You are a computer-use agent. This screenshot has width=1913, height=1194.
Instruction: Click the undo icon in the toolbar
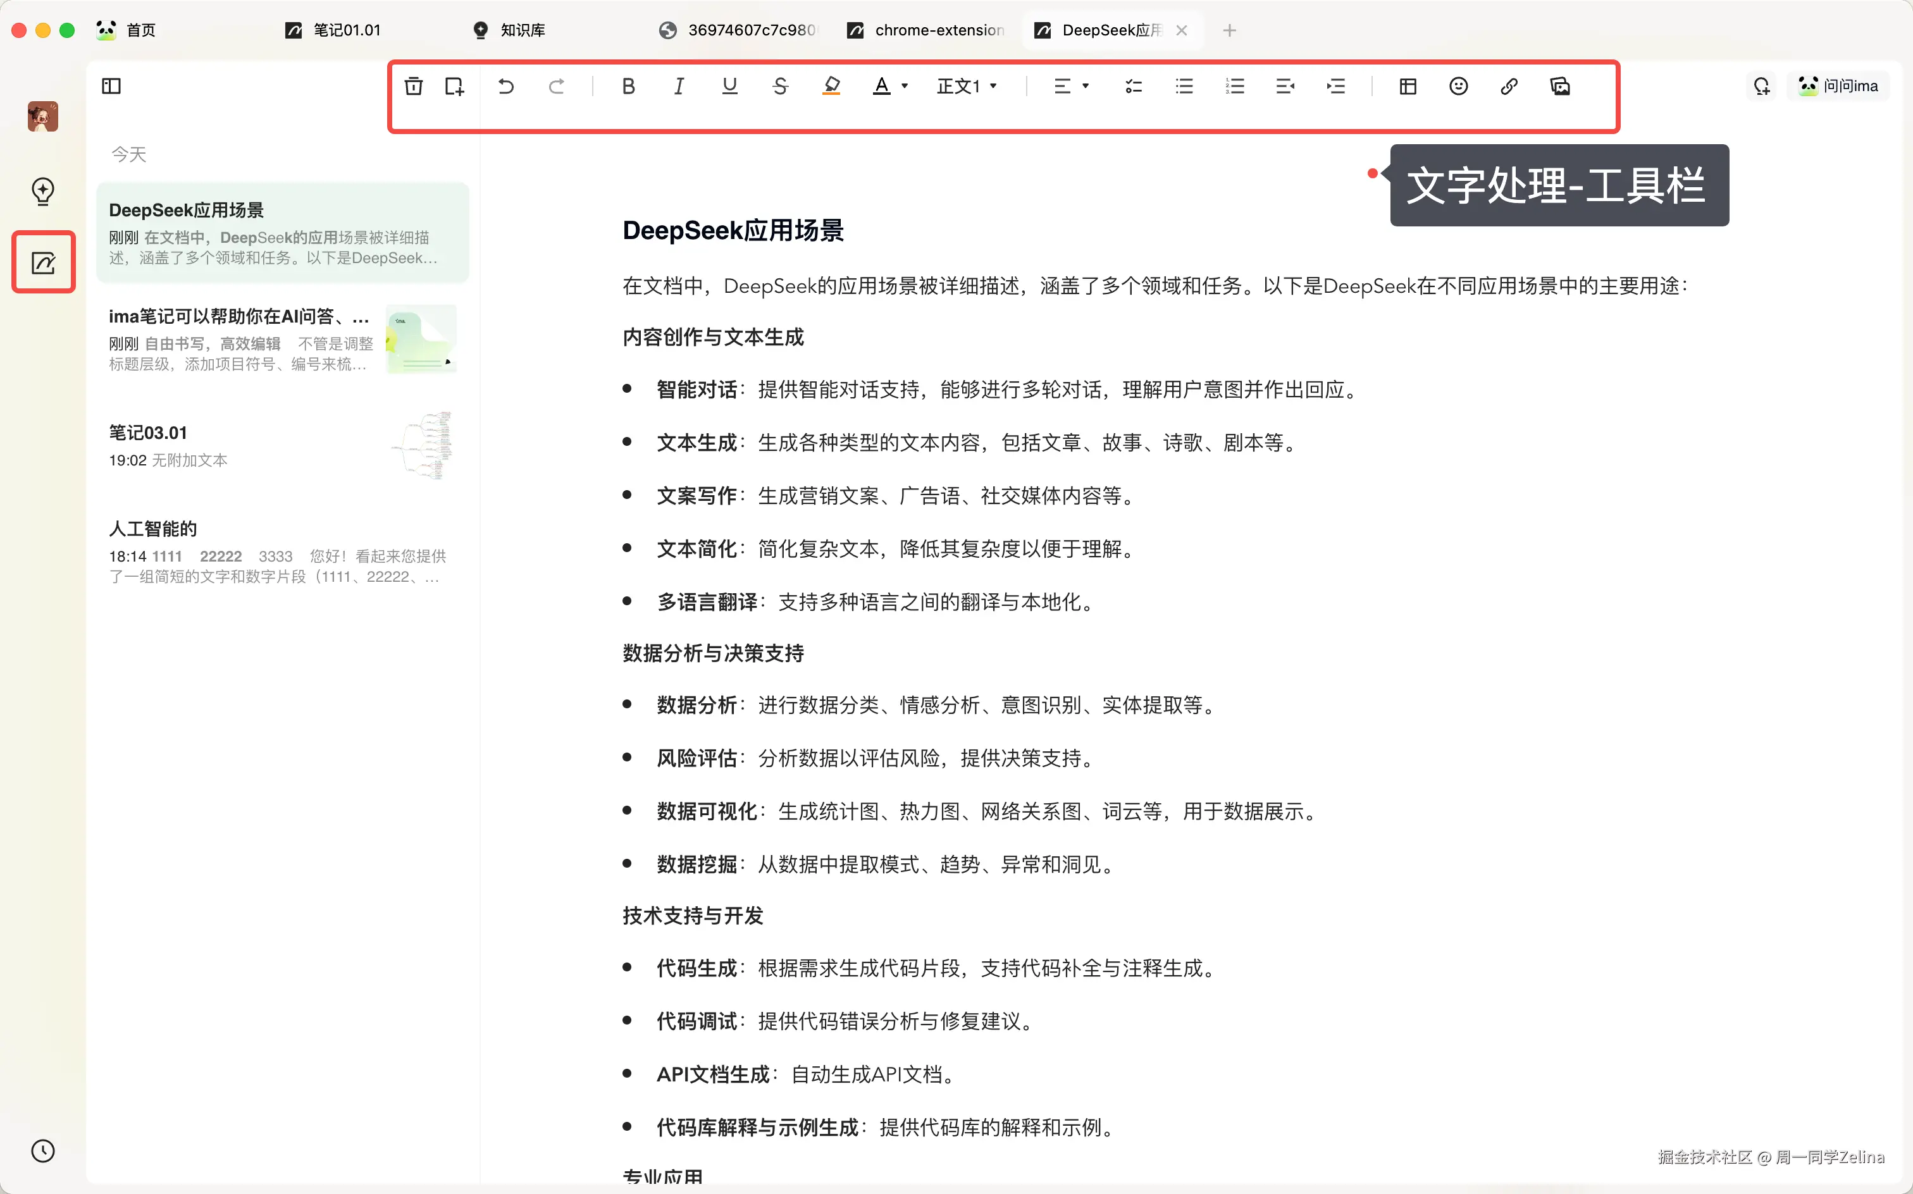tap(505, 86)
